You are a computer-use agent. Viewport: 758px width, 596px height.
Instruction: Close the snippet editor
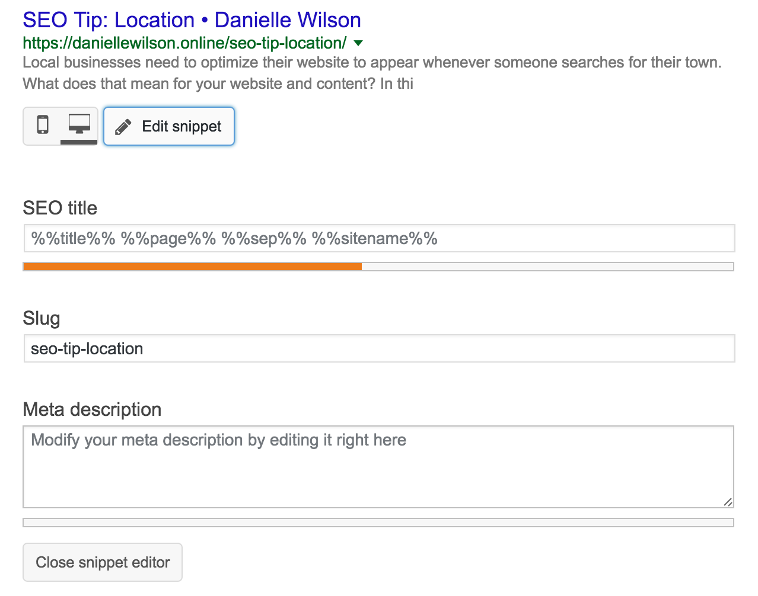tap(103, 562)
